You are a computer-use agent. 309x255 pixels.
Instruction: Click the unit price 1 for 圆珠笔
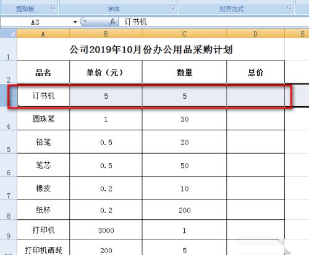[x=106, y=119]
